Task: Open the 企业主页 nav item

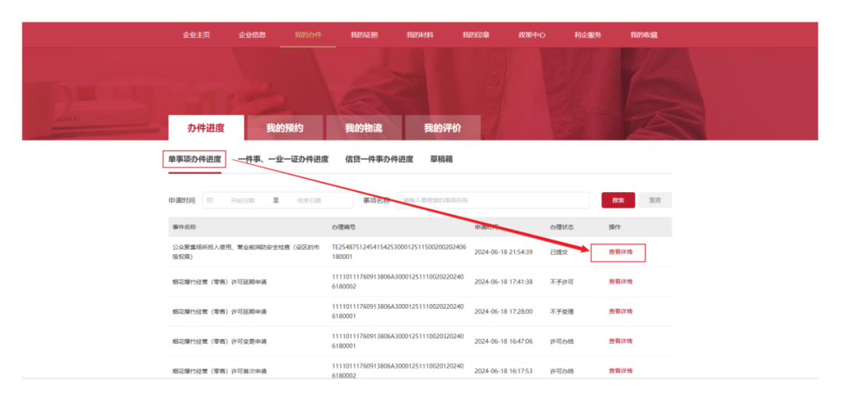Action: pyautogui.click(x=196, y=35)
